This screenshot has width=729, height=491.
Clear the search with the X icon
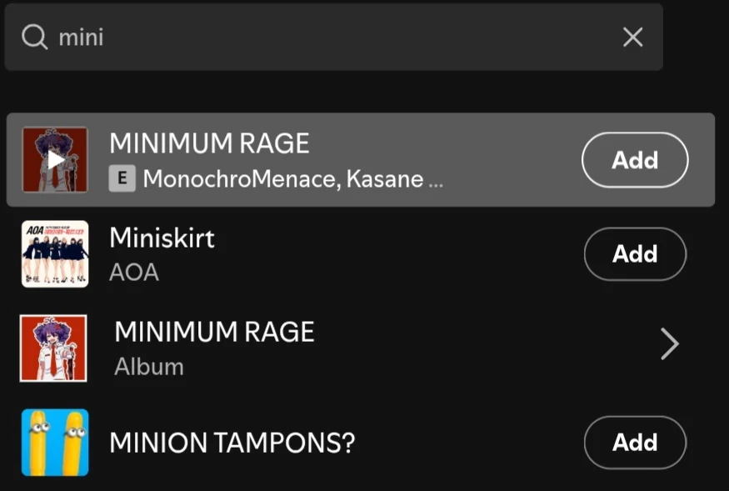(632, 37)
